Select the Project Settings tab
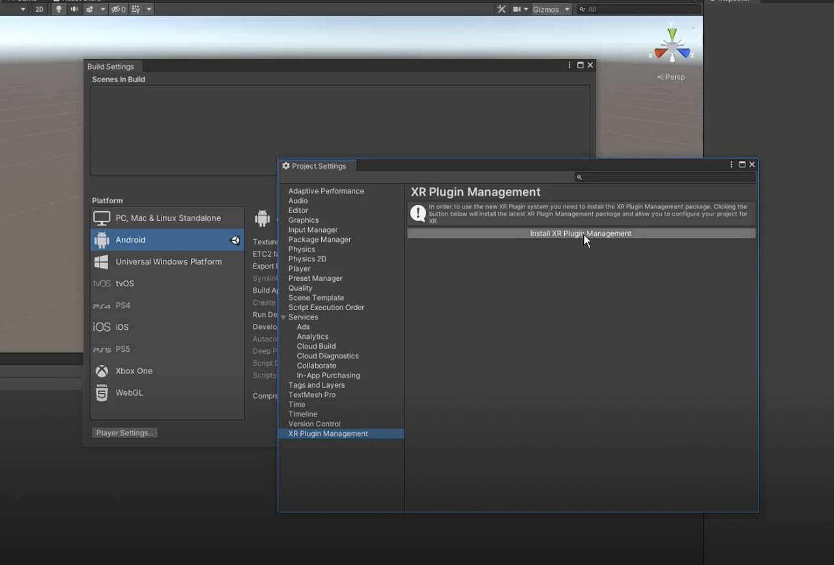This screenshot has width=834, height=565. tap(317, 166)
